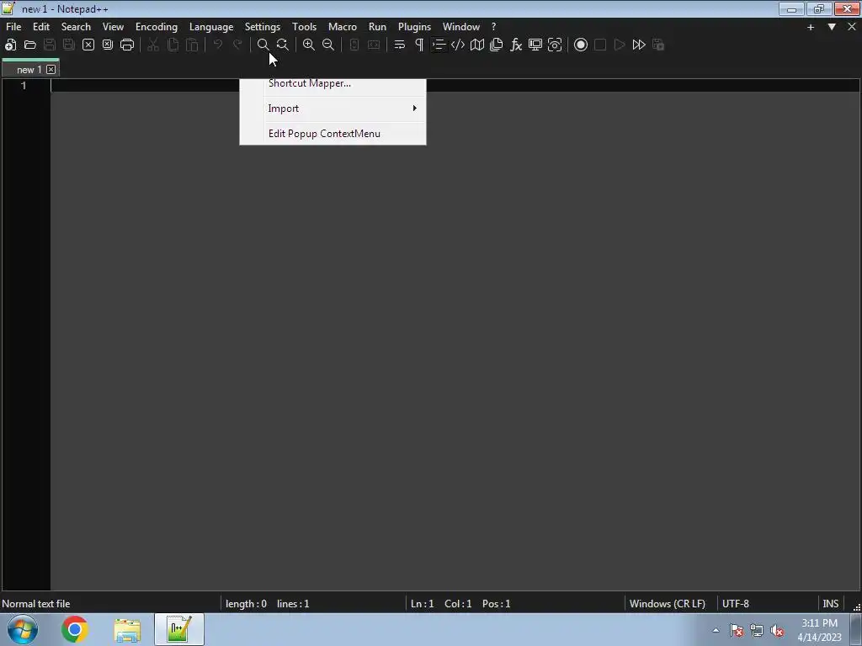
Task: Close the new 1 tab via its X
Action: click(51, 70)
